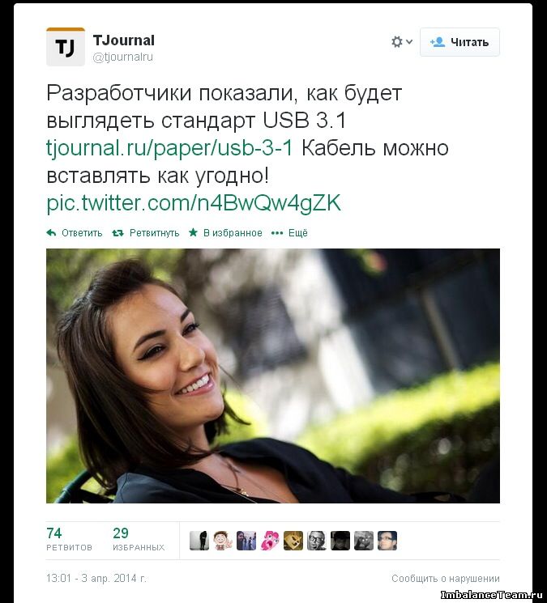547x603 pixels.
Task: Open the pic.twitter.com/n4BwQw4gZK link
Action: (194, 203)
